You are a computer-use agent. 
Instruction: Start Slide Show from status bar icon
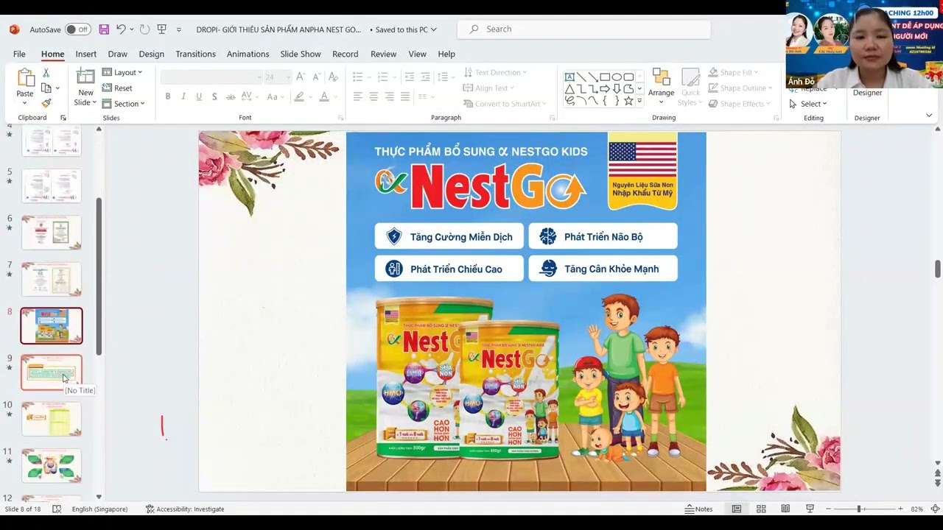tap(810, 509)
